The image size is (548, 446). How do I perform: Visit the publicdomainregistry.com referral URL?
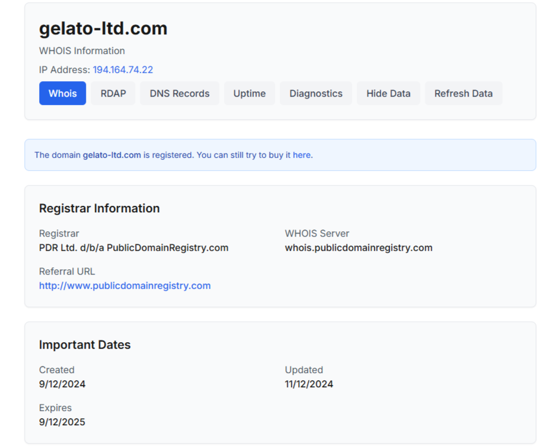coord(124,286)
